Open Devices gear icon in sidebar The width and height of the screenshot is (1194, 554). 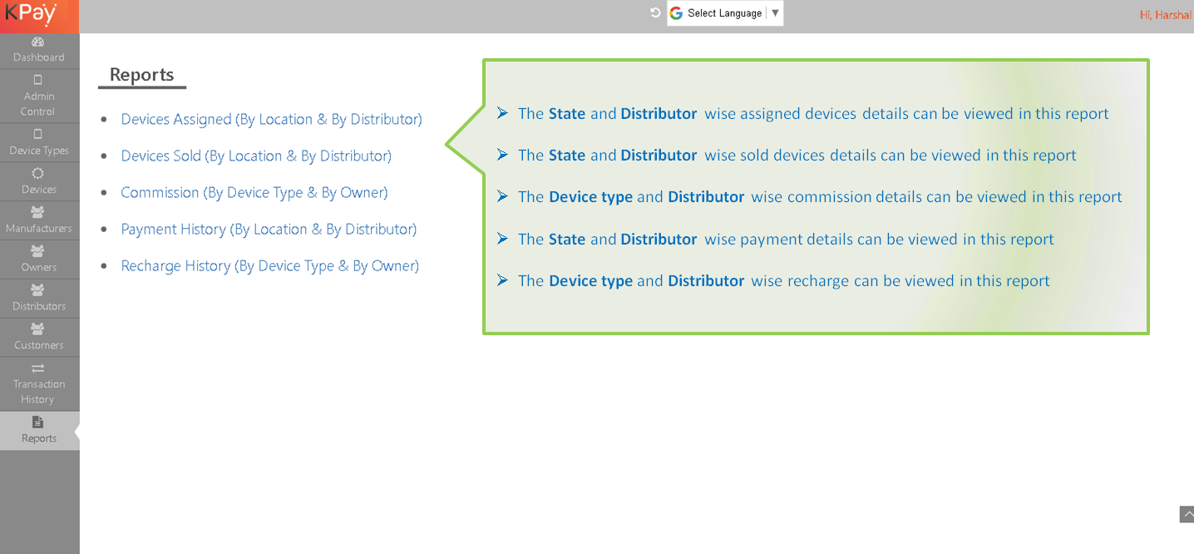(x=37, y=173)
